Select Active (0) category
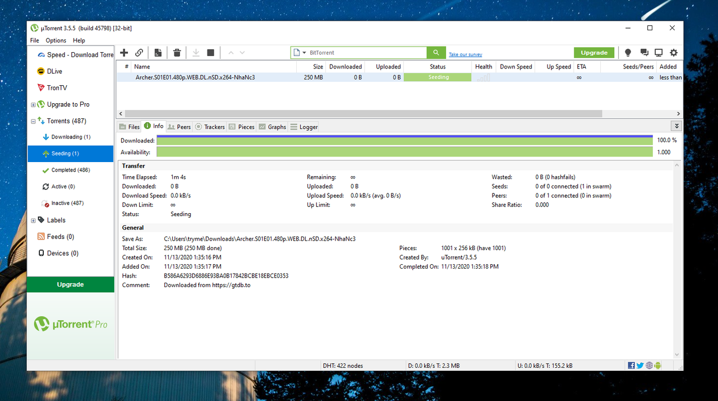The width and height of the screenshot is (718, 401). 71,187
